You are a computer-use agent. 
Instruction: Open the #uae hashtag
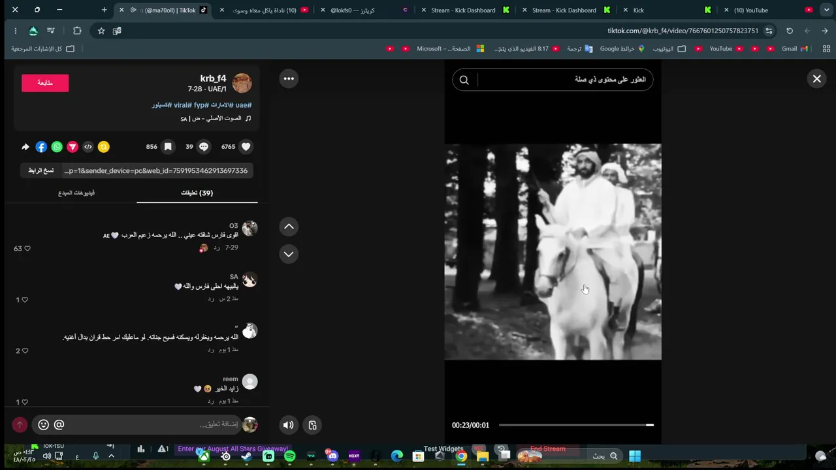click(x=243, y=105)
